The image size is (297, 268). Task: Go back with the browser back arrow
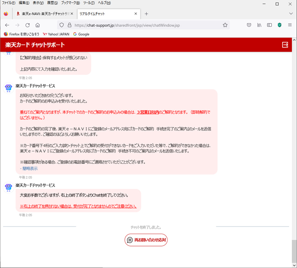[x=7, y=25]
